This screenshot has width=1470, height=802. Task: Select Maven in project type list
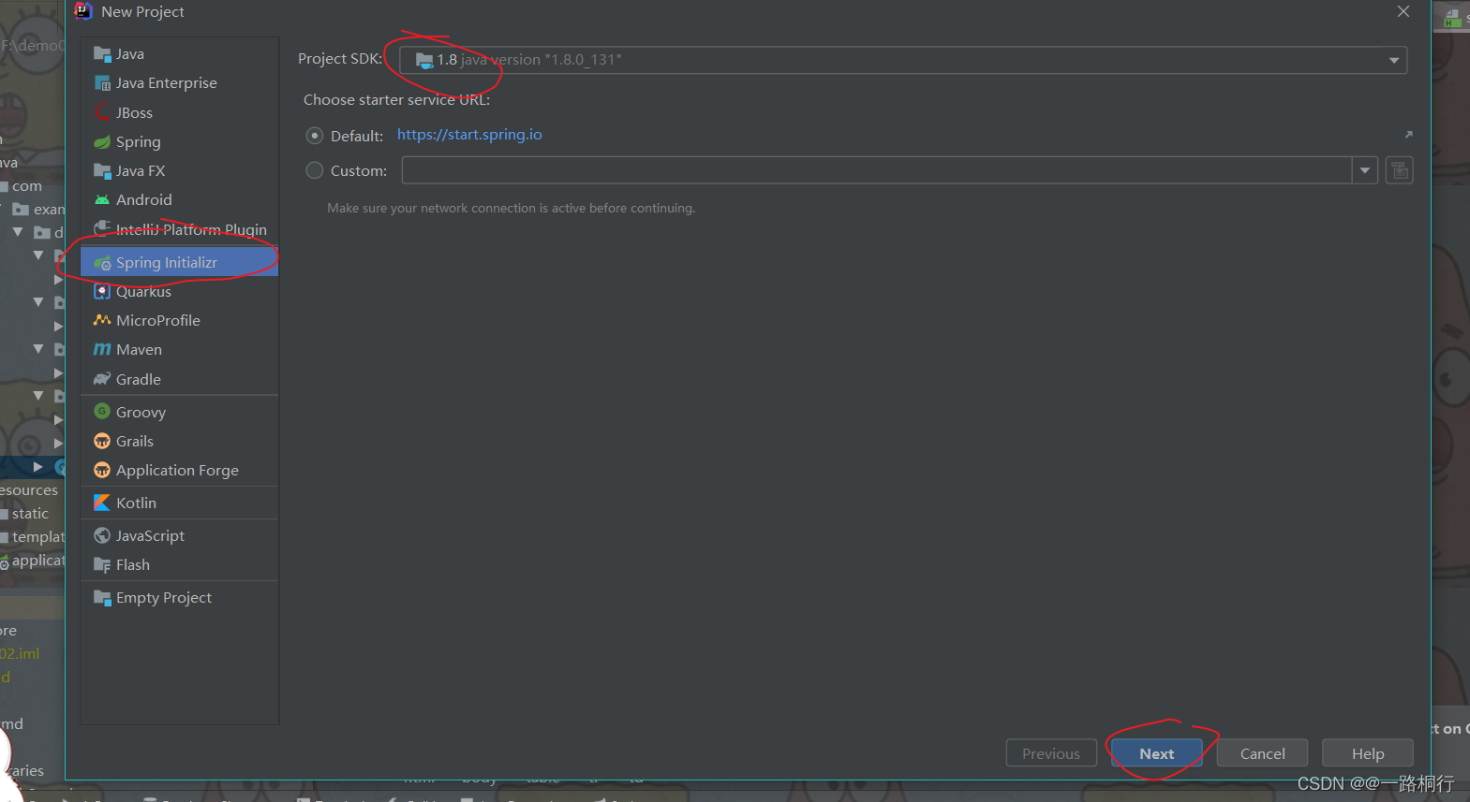click(180, 350)
